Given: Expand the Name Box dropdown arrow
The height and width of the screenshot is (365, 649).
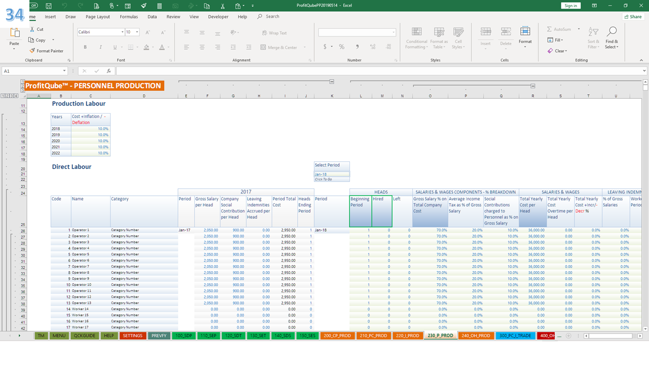Looking at the screenshot, I should point(64,71).
